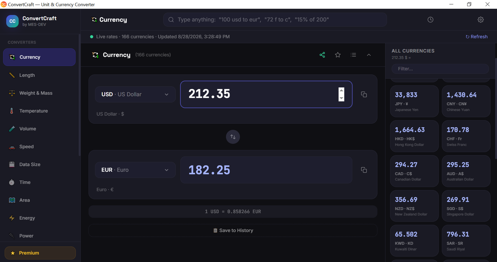Select the Japanese Yen 33,833 card
This screenshot has width=497, height=262.
click(x=414, y=101)
